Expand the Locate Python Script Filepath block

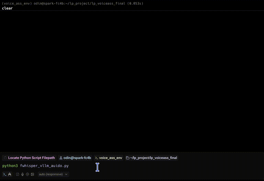click(31, 158)
